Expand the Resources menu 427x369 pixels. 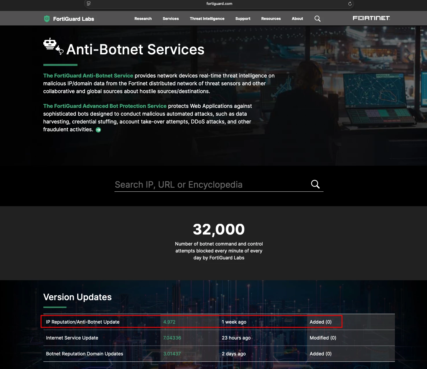[x=271, y=19]
